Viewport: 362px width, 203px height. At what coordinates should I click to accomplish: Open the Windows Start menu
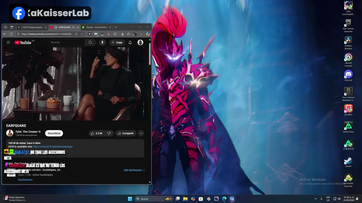130,199
